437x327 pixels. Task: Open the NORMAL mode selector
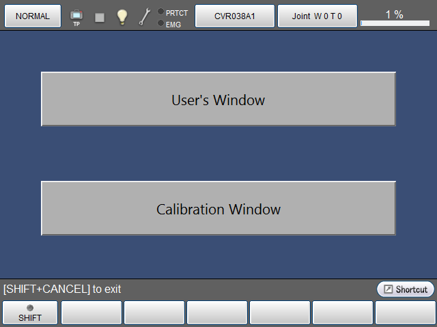(33, 16)
